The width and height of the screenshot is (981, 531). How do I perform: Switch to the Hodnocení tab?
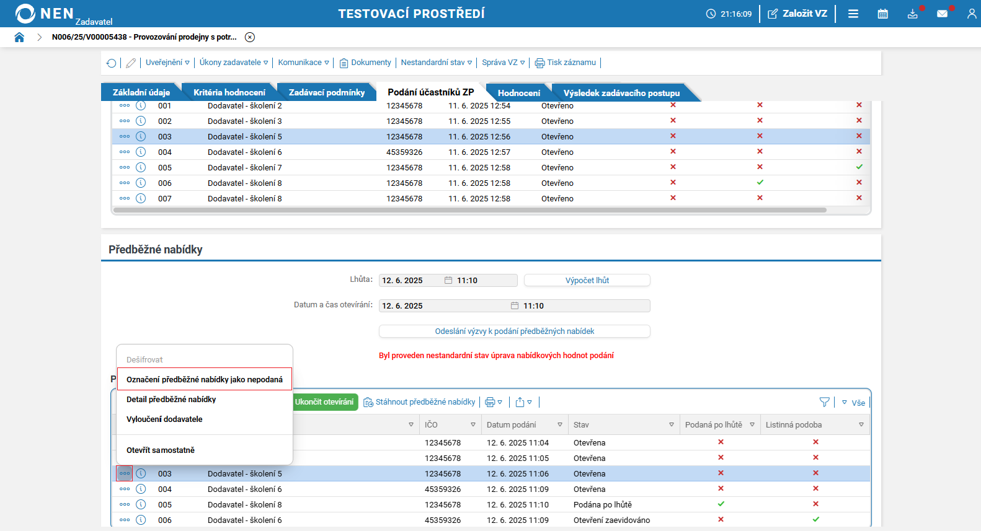[x=518, y=93]
